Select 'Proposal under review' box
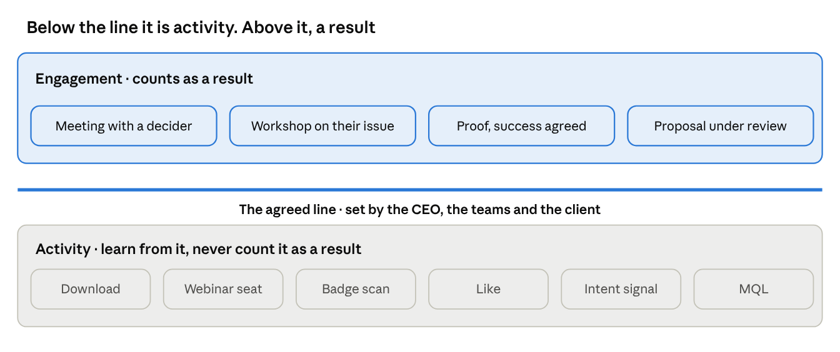Image resolution: width=840 pixels, height=352 pixels. coord(720,126)
